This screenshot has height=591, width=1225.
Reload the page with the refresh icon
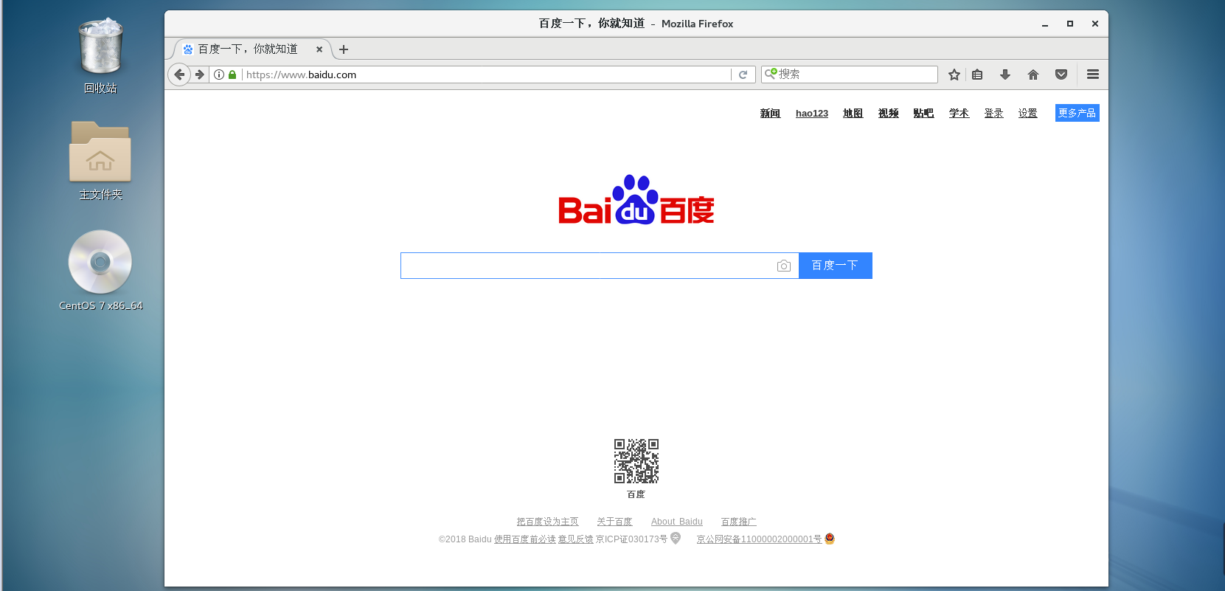tap(743, 75)
